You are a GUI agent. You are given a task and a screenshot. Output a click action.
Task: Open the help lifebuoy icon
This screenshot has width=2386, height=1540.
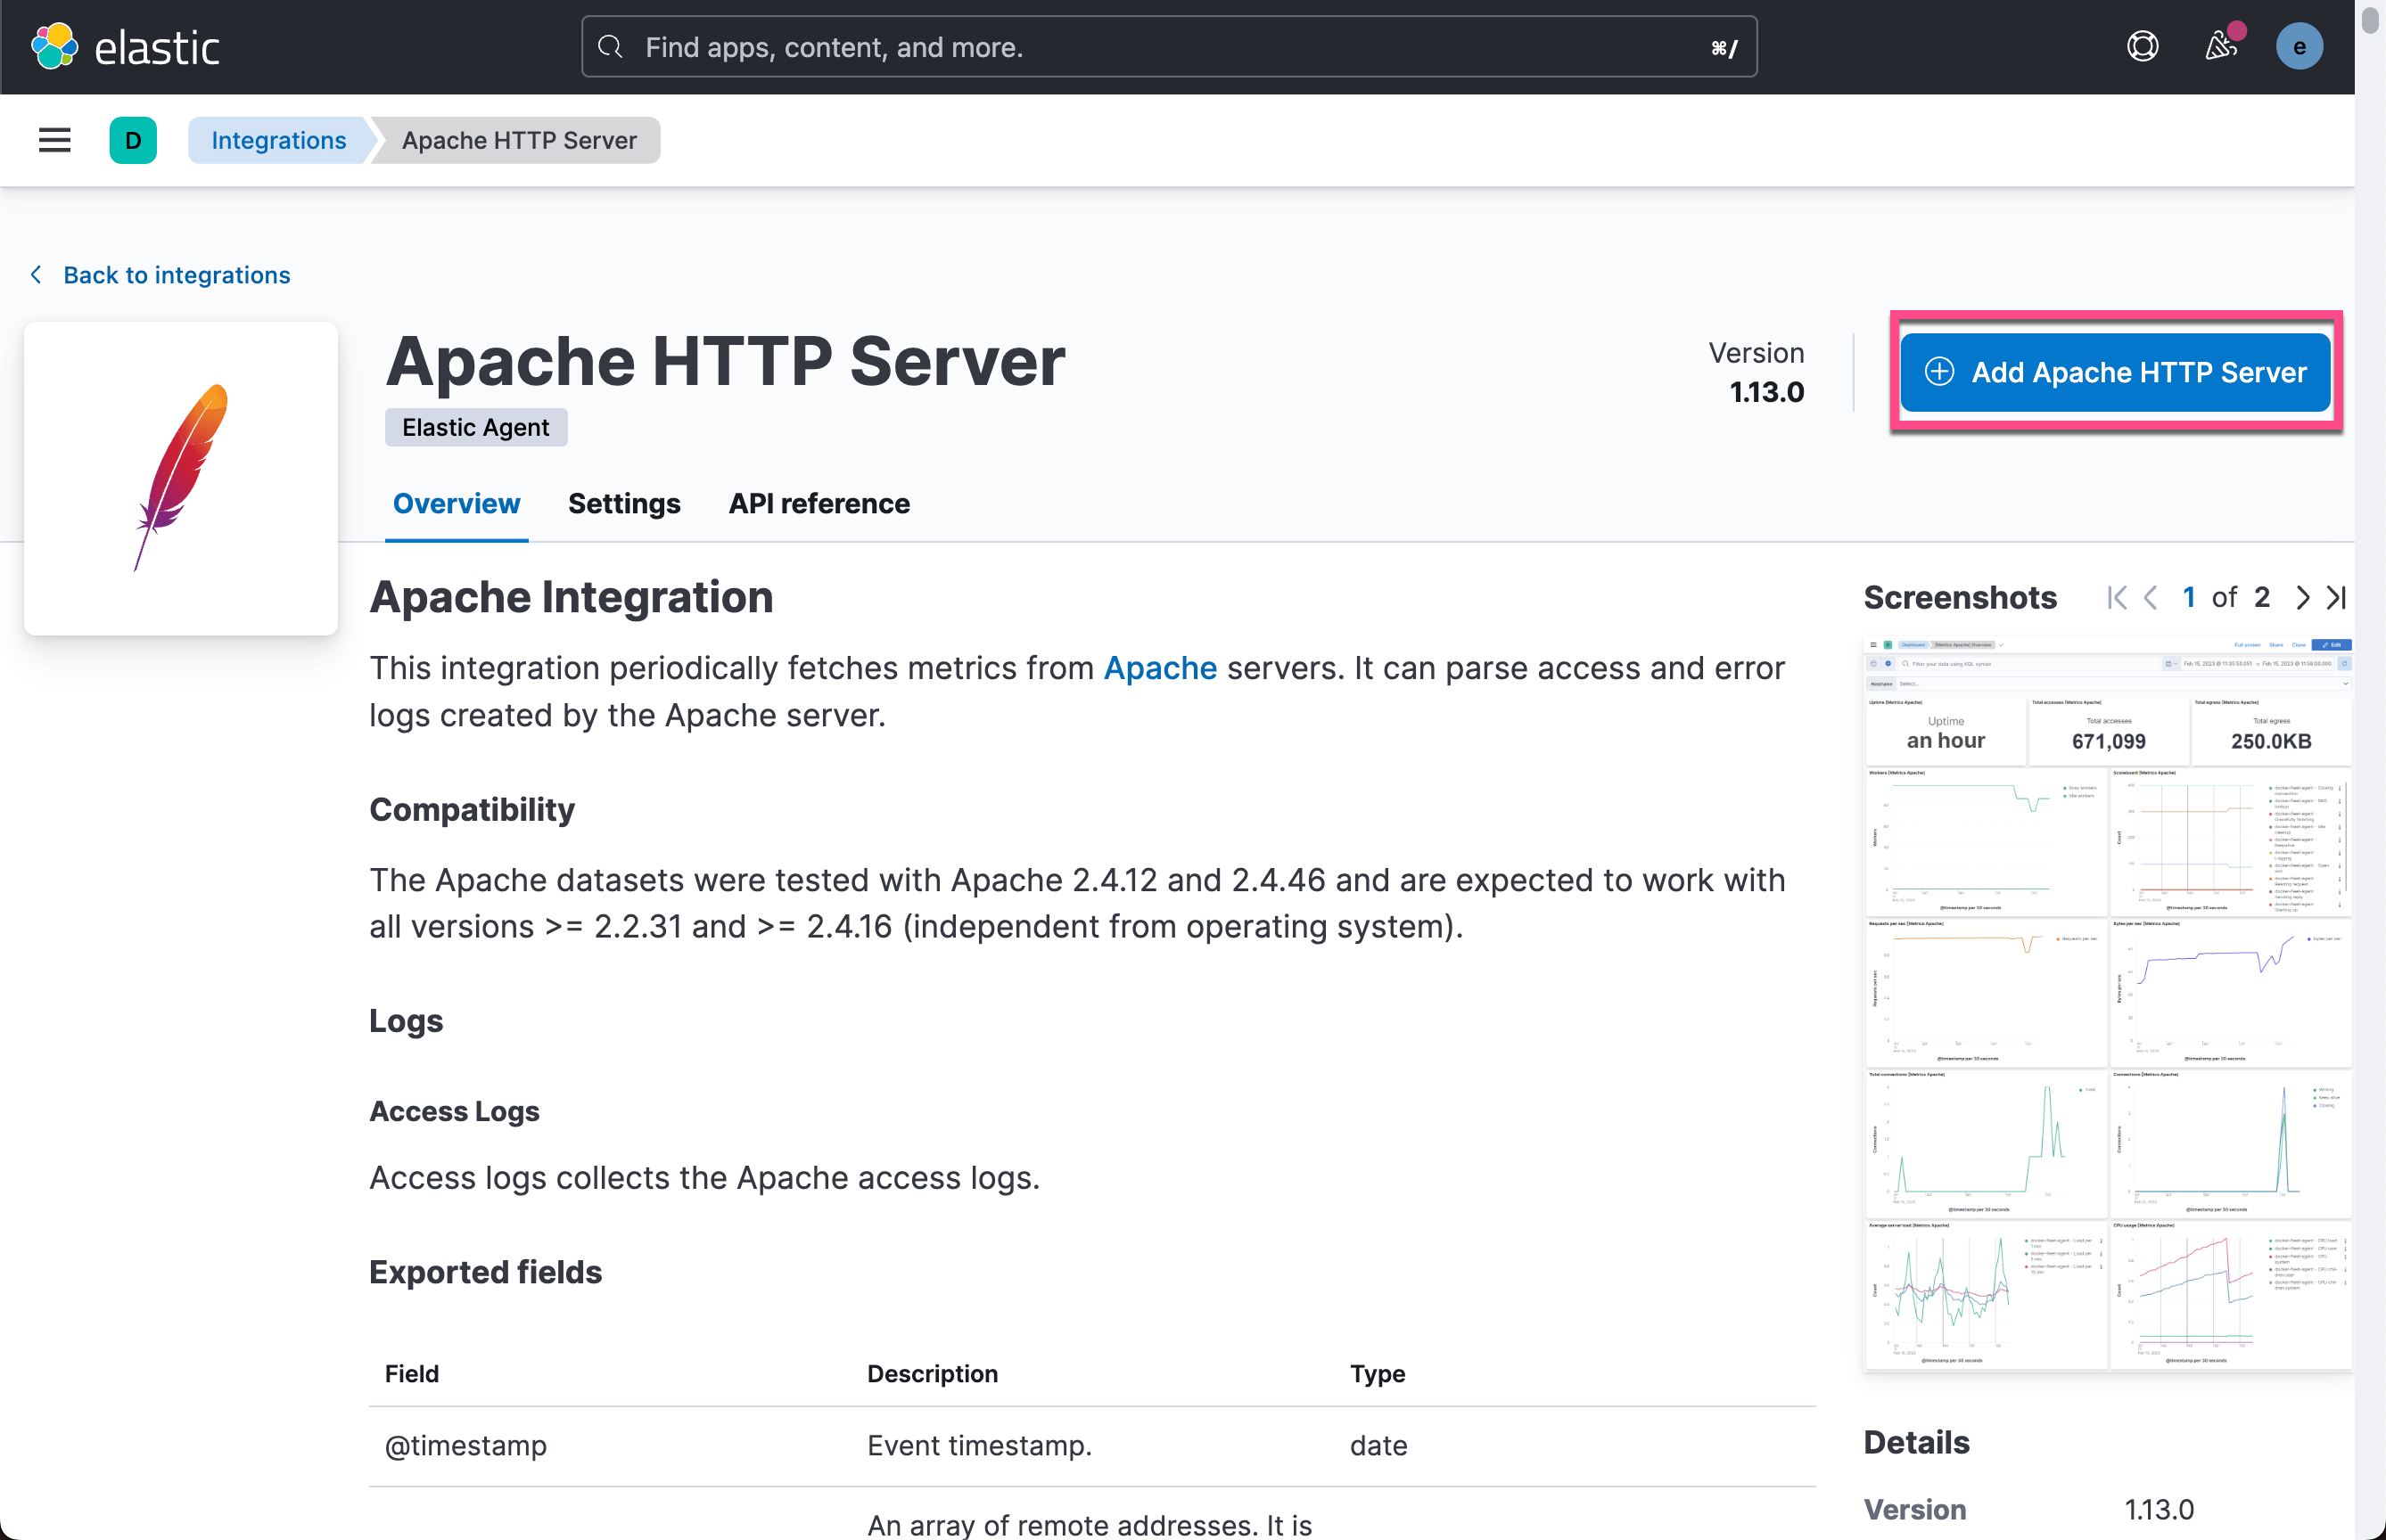[2142, 47]
